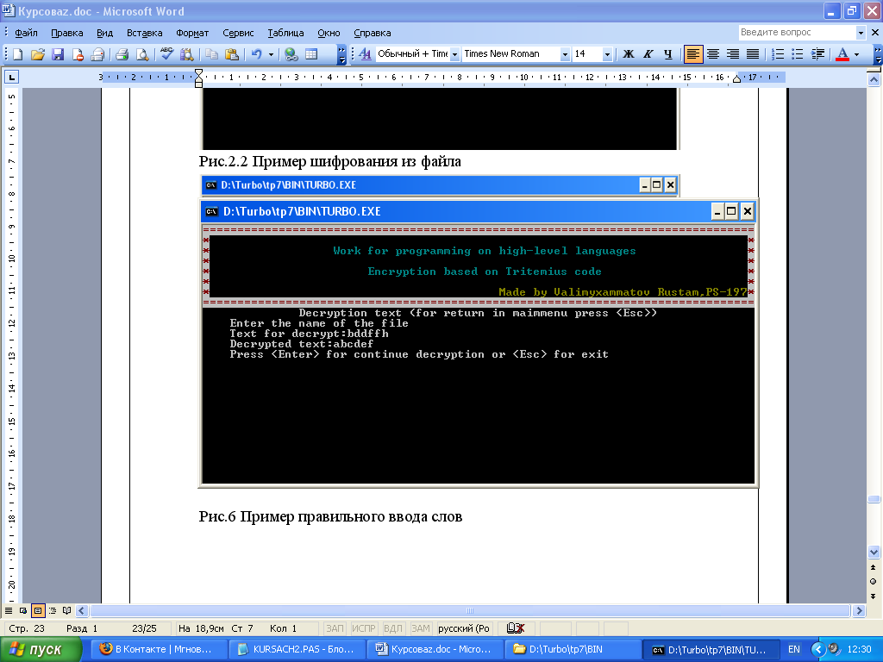Switch to Reading Layout view icon
This screenshot has height=662, width=883.
[x=67, y=611]
